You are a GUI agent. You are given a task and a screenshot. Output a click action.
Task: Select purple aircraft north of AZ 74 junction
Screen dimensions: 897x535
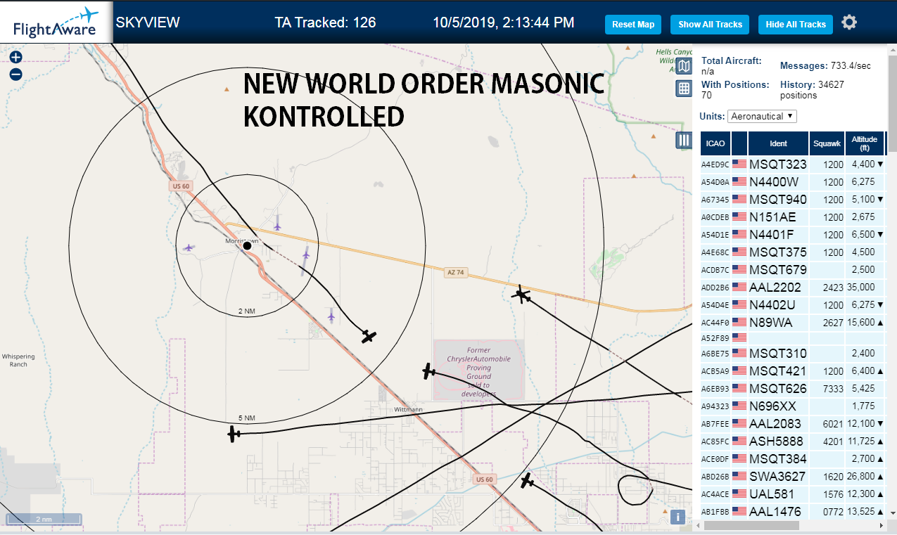pos(277,224)
